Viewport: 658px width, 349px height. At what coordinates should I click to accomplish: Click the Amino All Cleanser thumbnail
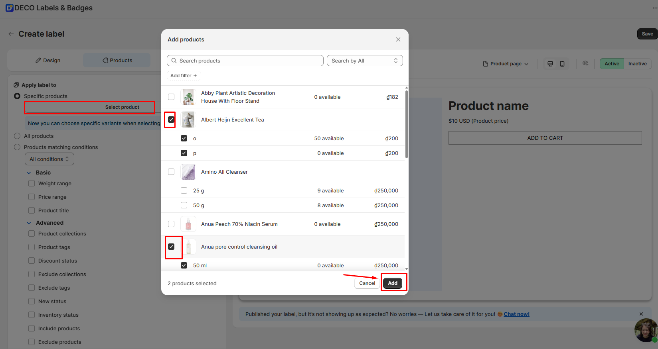coord(188,172)
